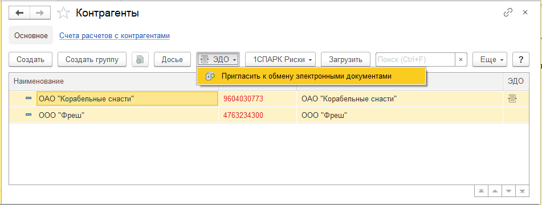The width and height of the screenshot is (542, 205).
Task: Click the 9604030773 ИНН cell
Action: [x=258, y=99]
